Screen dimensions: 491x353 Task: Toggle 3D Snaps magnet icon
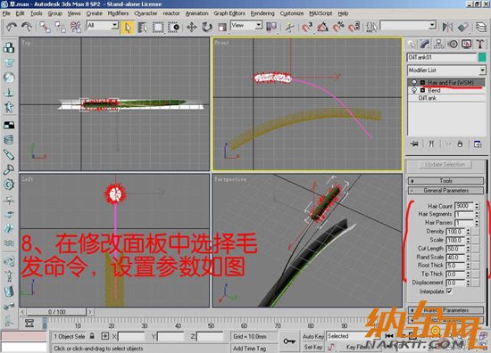[307, 28]
